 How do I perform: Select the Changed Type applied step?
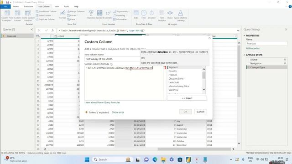tap(266, 67)
